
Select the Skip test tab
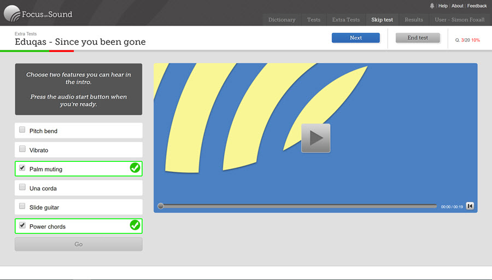(x=382, y=20)
